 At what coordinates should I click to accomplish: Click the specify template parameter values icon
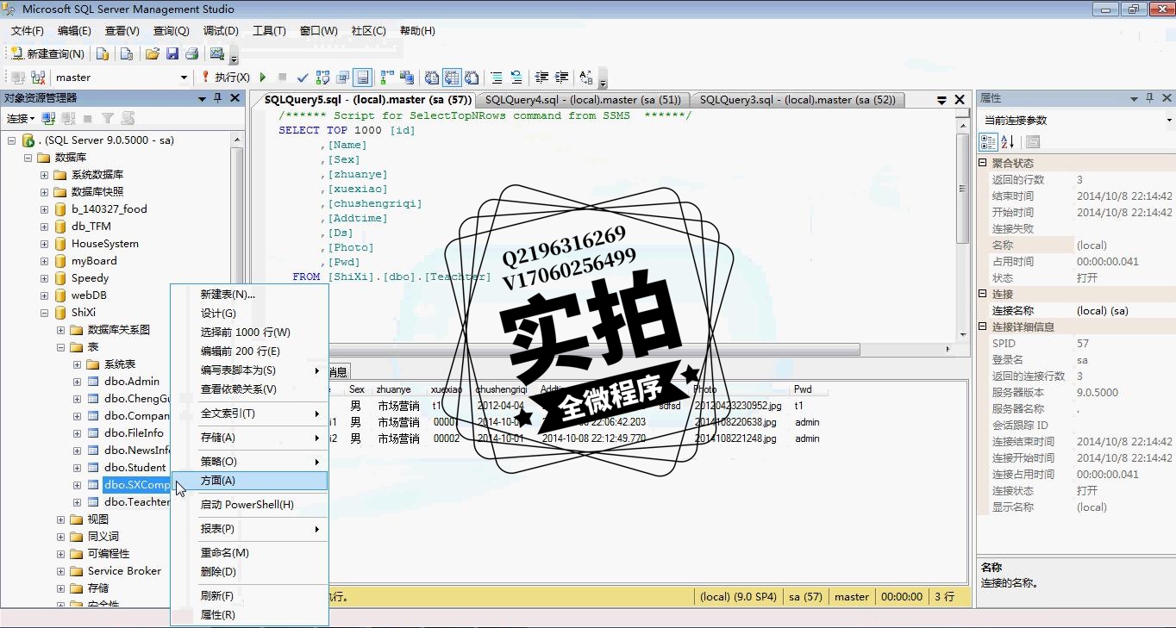click(x=586, y=78)
